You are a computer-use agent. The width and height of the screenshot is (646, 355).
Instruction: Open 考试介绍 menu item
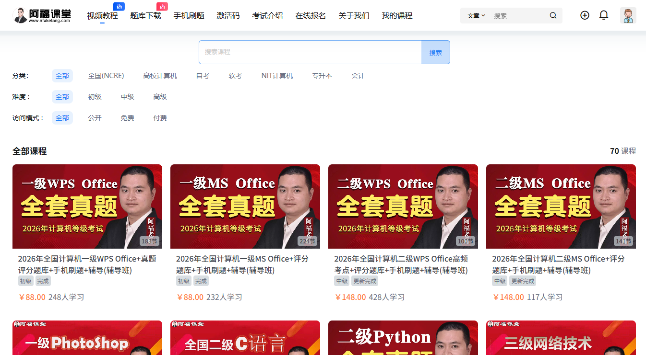[267, 15]
